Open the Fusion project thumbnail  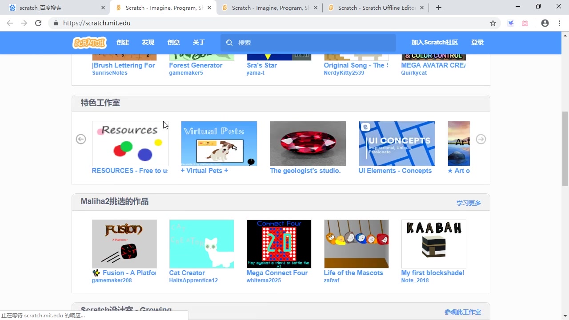[124, 244]
